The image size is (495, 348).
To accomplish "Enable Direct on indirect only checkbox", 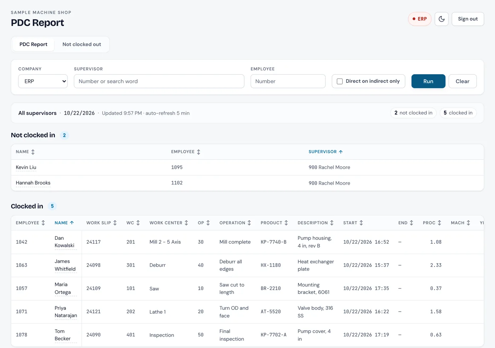I will click(340, 81).
